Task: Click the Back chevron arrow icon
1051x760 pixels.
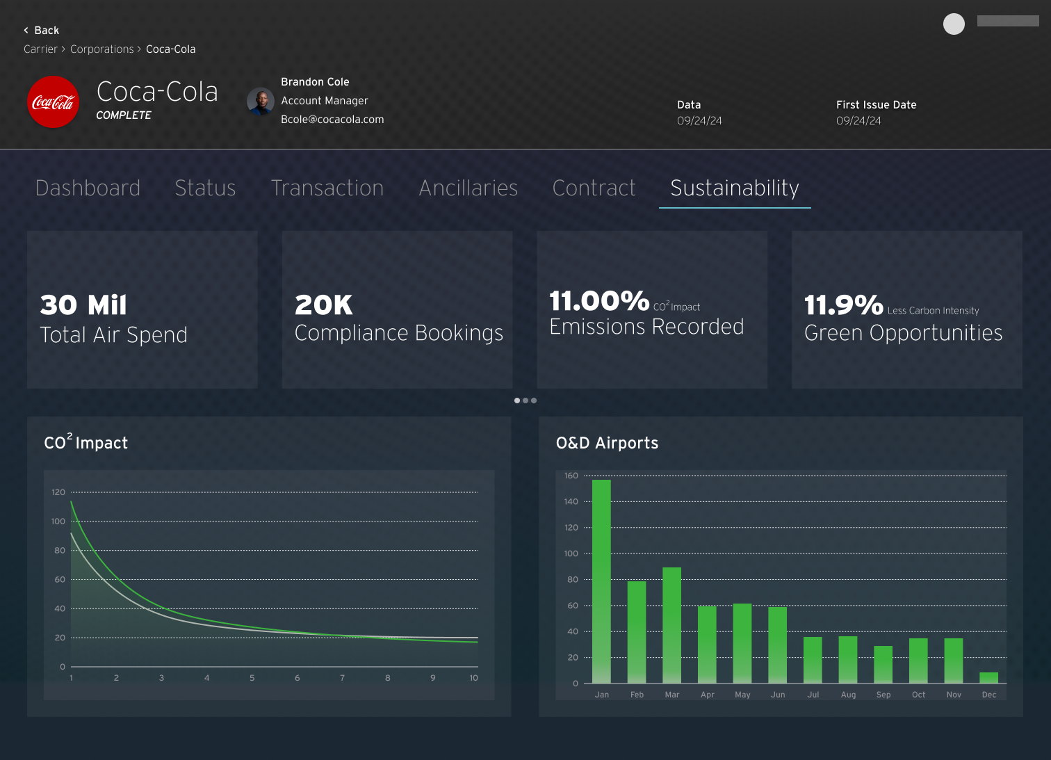Action: tap(26, 31)
